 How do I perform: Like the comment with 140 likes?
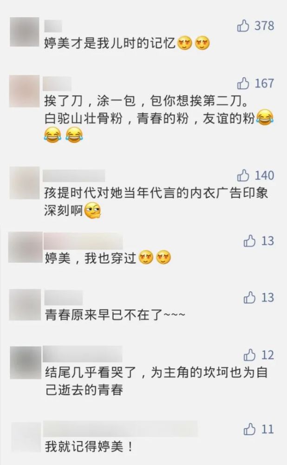243,175
